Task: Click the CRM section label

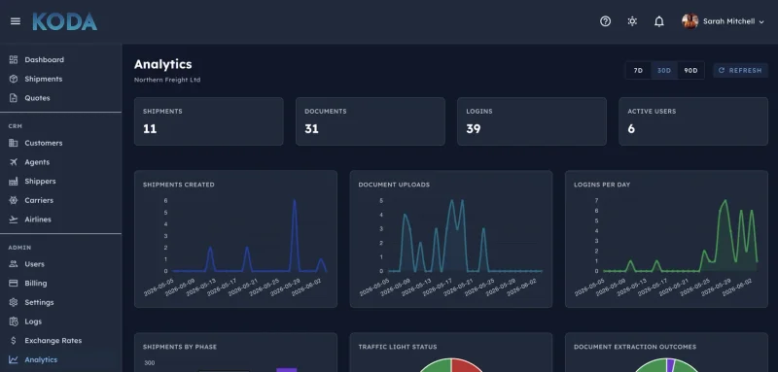Action: click(15, 126)
